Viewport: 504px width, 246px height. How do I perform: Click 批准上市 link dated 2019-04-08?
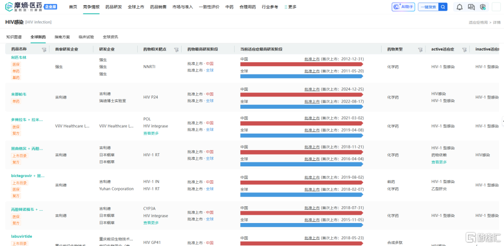point(312,130)
